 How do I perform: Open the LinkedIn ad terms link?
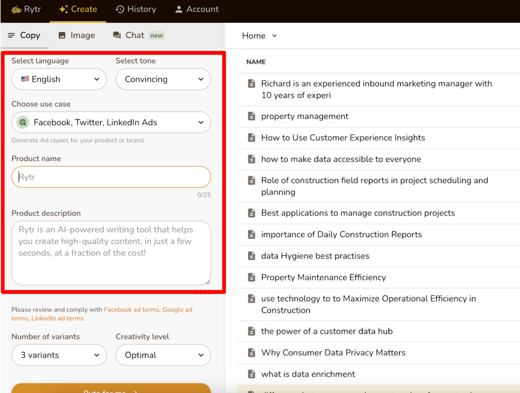point(57,318)
